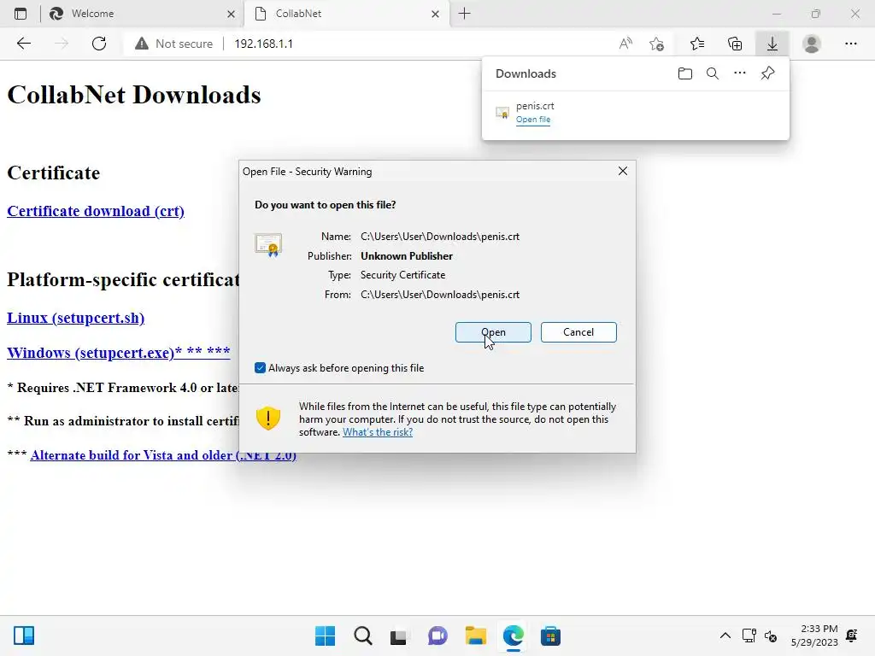Open Edge Settings and more menu
This screenshot has width=875, height=656.
(x=850, y=44)
